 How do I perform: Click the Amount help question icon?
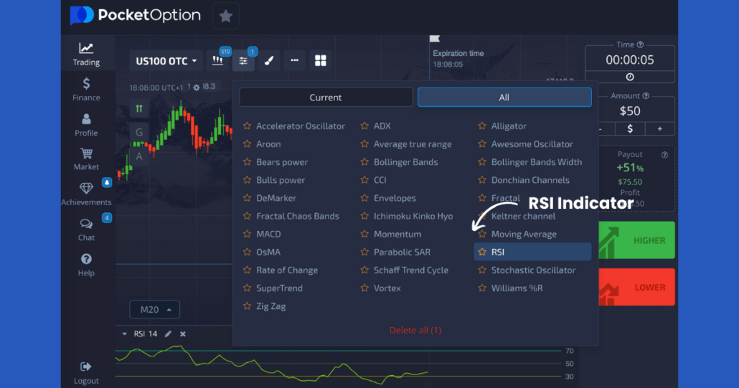pyautogui.click(x=646, y=95)
